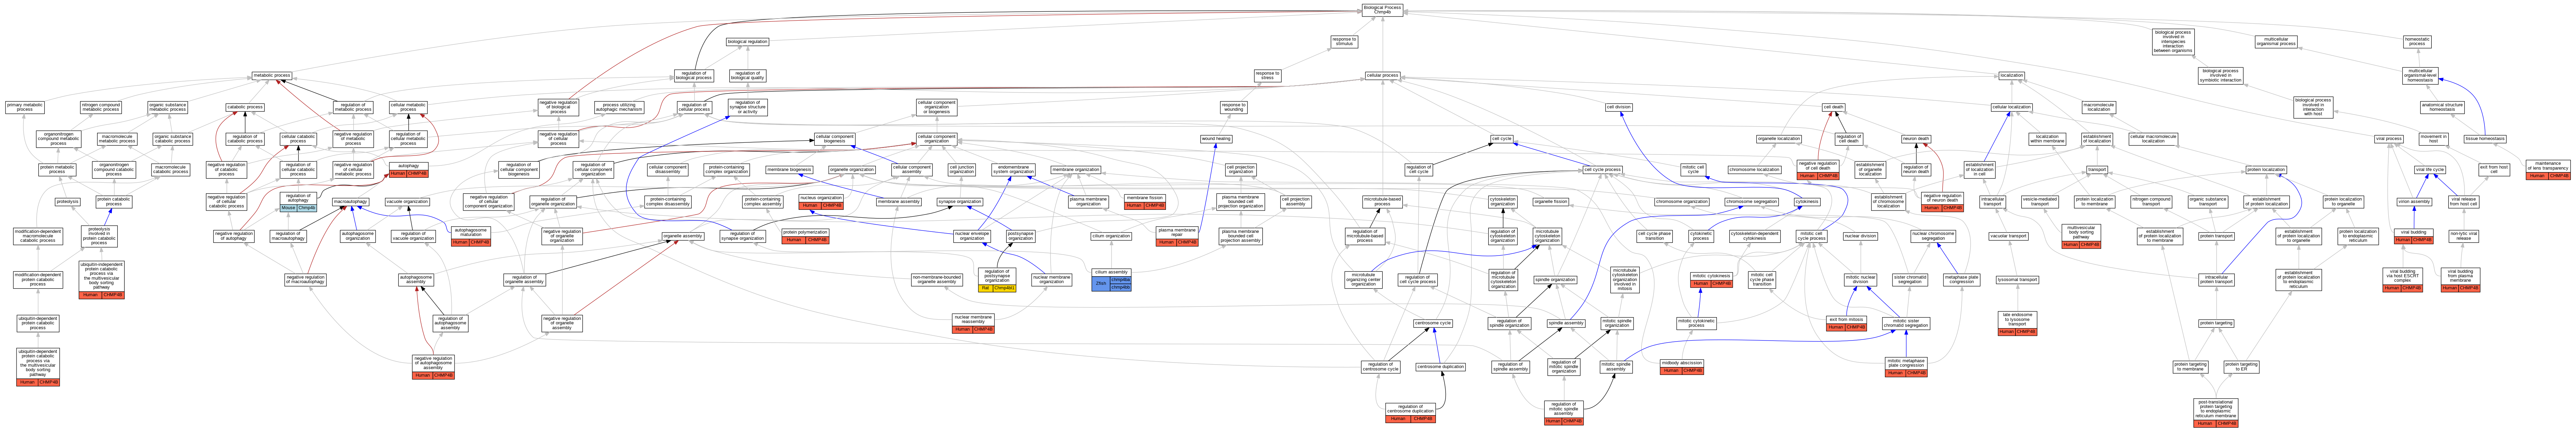This screenshot has width=2576, height=431.
Task: Click the 'spindle organization' node
Action: click(1555, 280)
